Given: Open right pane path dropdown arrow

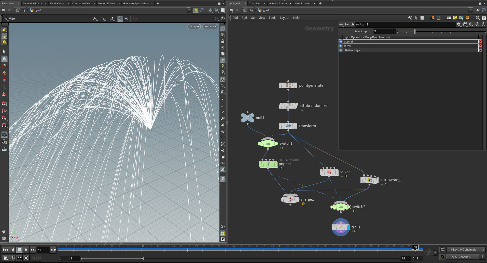Looking at the screenshot, I should (470, 10).
